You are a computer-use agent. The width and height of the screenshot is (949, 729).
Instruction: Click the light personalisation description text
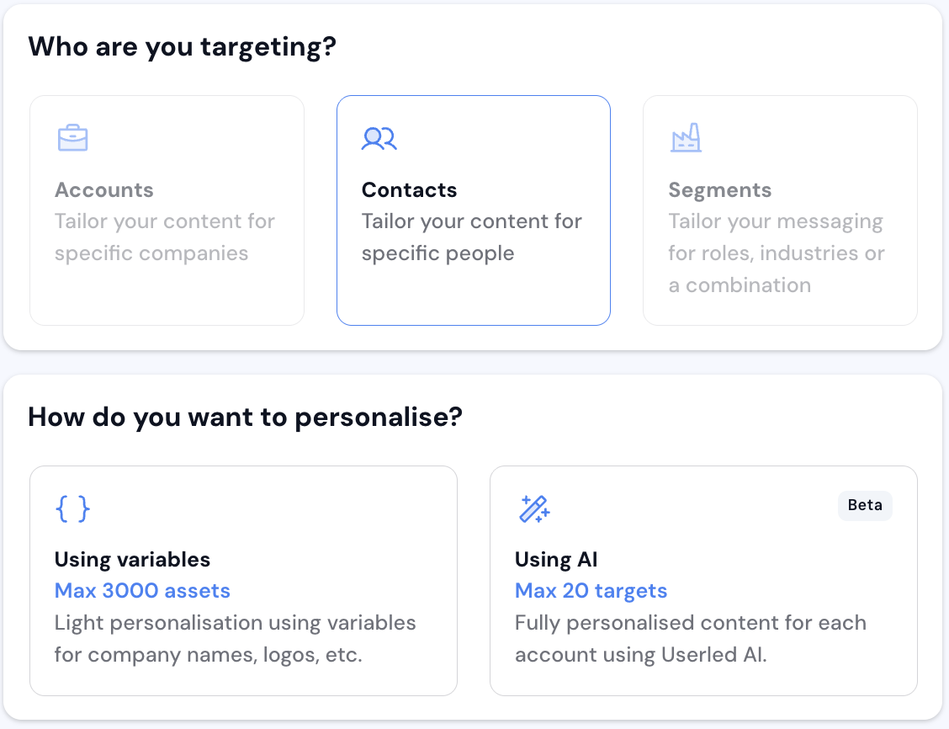pyautogui.click(x=235, y=639)
